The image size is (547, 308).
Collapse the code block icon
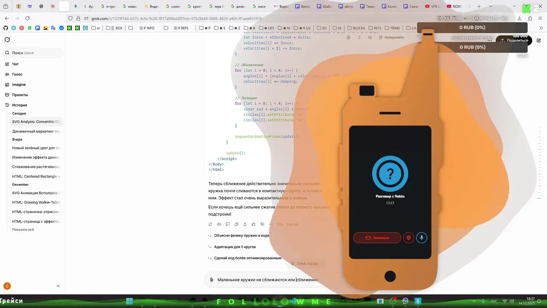[x=359, y=37]
